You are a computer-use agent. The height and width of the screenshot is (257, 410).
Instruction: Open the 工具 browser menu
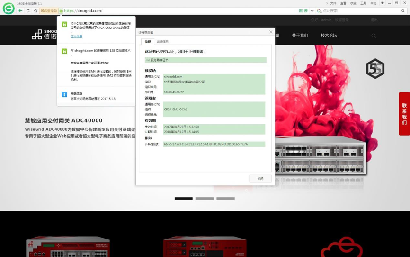pos(363,3)
